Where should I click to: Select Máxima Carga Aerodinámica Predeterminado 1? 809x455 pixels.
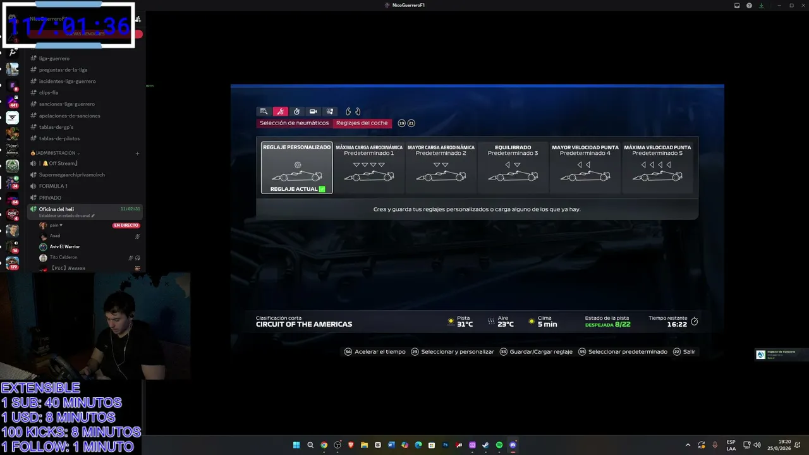pyautogui.click(x=369, y=167)
